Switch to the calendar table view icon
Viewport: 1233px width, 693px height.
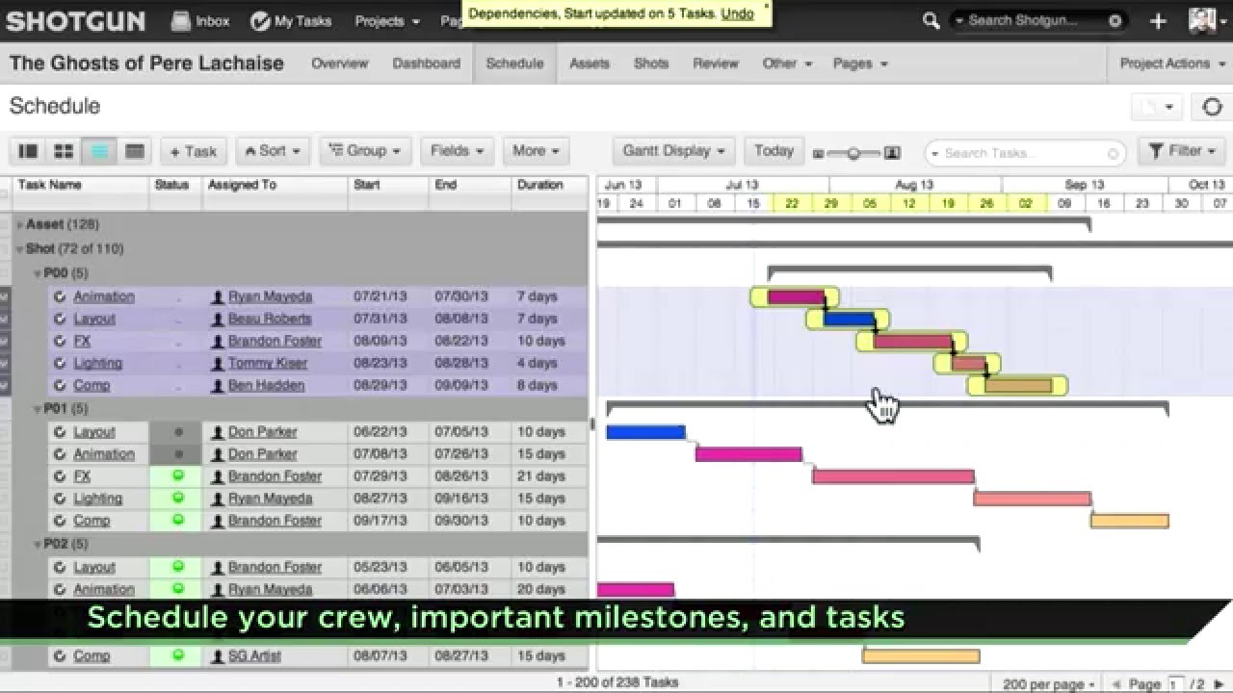135,151
